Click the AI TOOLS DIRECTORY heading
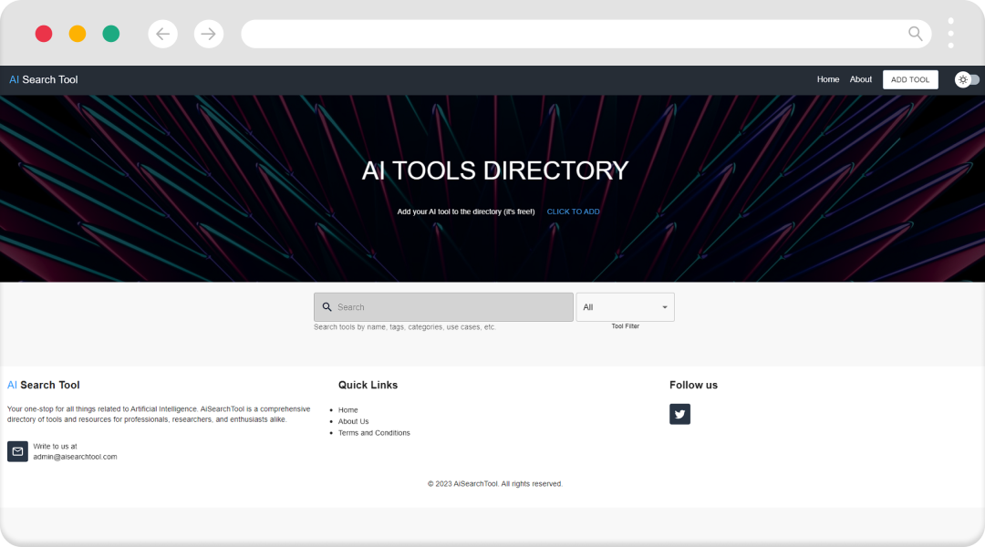This screenshot has width=985, height=547. click(495, 170)
